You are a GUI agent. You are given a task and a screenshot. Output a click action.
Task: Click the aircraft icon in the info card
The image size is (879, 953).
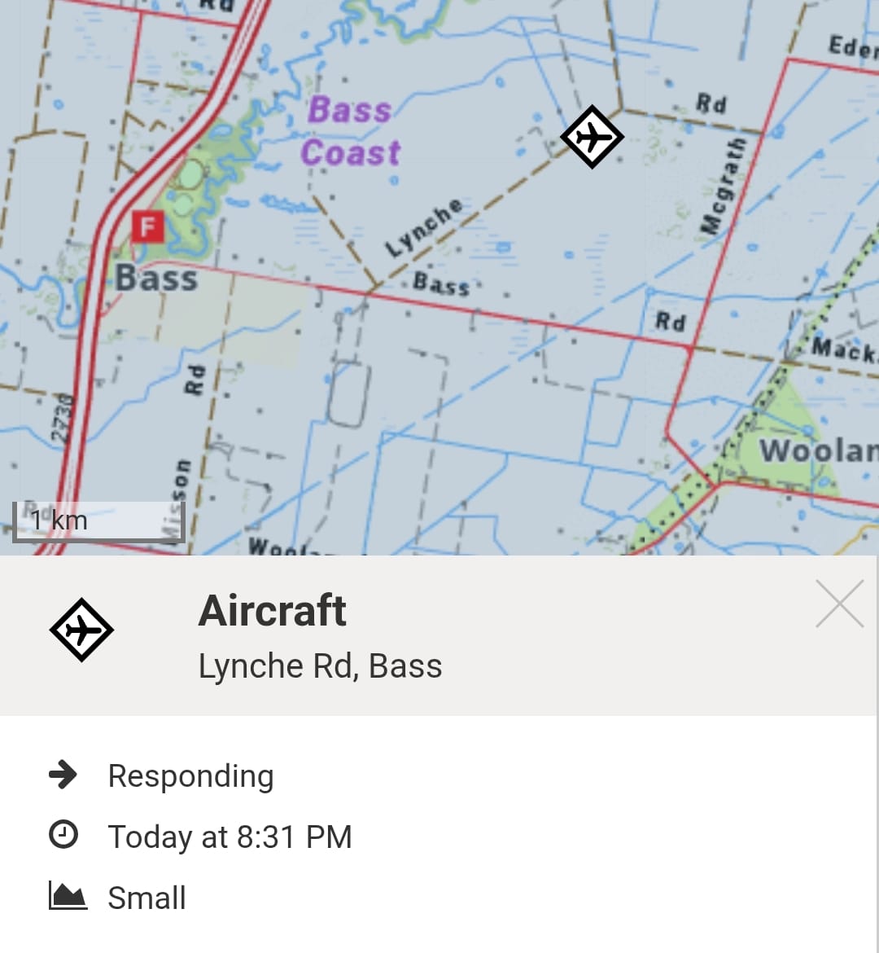click(x=81, y=629)
